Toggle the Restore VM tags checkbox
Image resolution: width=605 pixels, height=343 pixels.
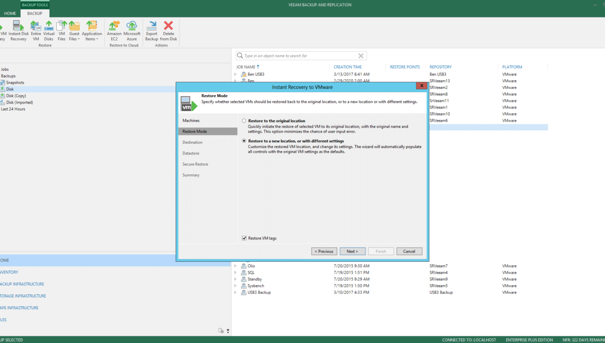[x=244, y=238]
